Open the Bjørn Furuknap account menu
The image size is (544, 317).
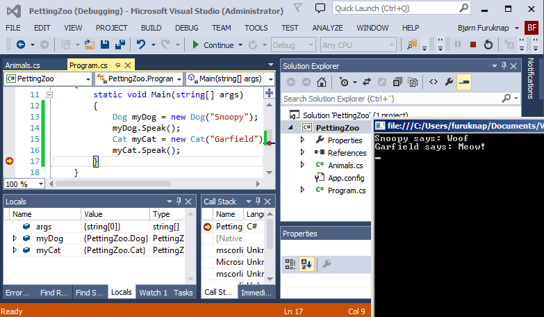coord(488,28)
